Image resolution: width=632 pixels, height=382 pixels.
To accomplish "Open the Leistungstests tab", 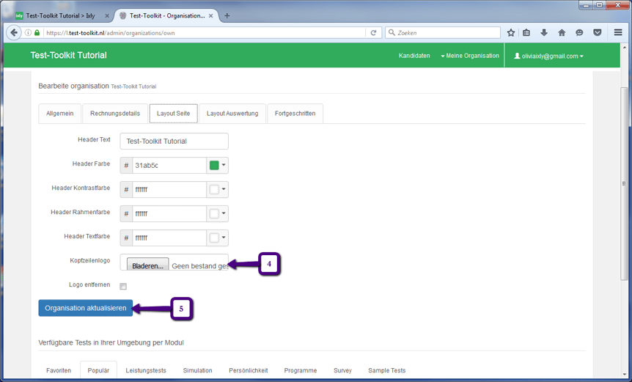I will tap(145, 370).
